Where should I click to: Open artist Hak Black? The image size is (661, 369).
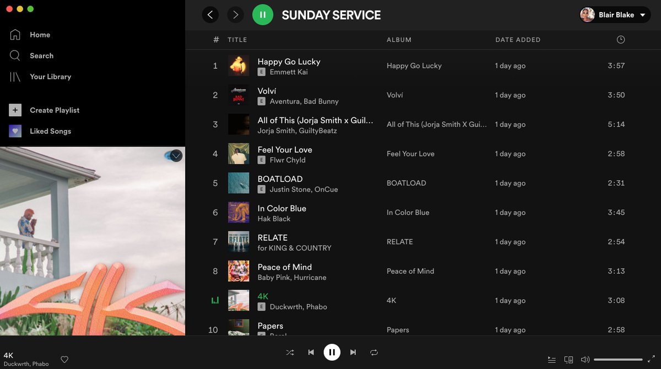(274, 219)
